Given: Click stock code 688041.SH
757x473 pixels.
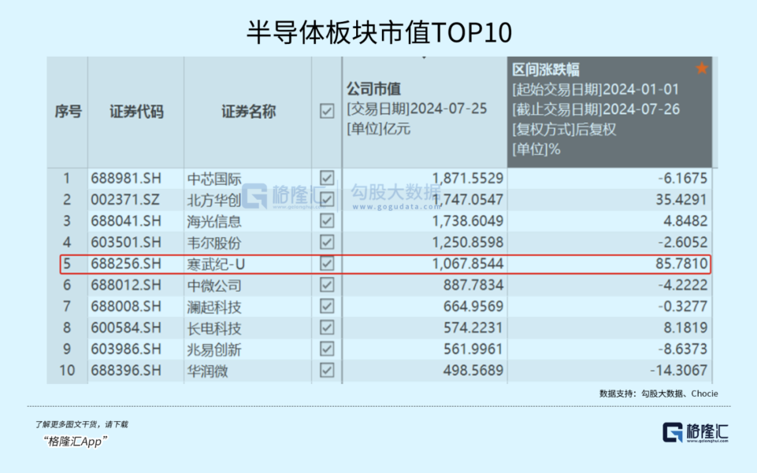Looking at the screenshot, I should [x=126, y=221].
